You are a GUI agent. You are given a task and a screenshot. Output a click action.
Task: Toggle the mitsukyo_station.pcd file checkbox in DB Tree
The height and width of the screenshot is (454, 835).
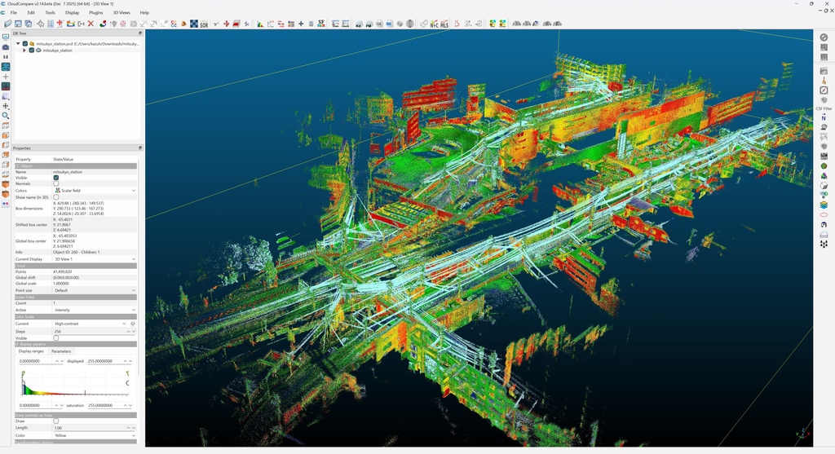point(25,44)
